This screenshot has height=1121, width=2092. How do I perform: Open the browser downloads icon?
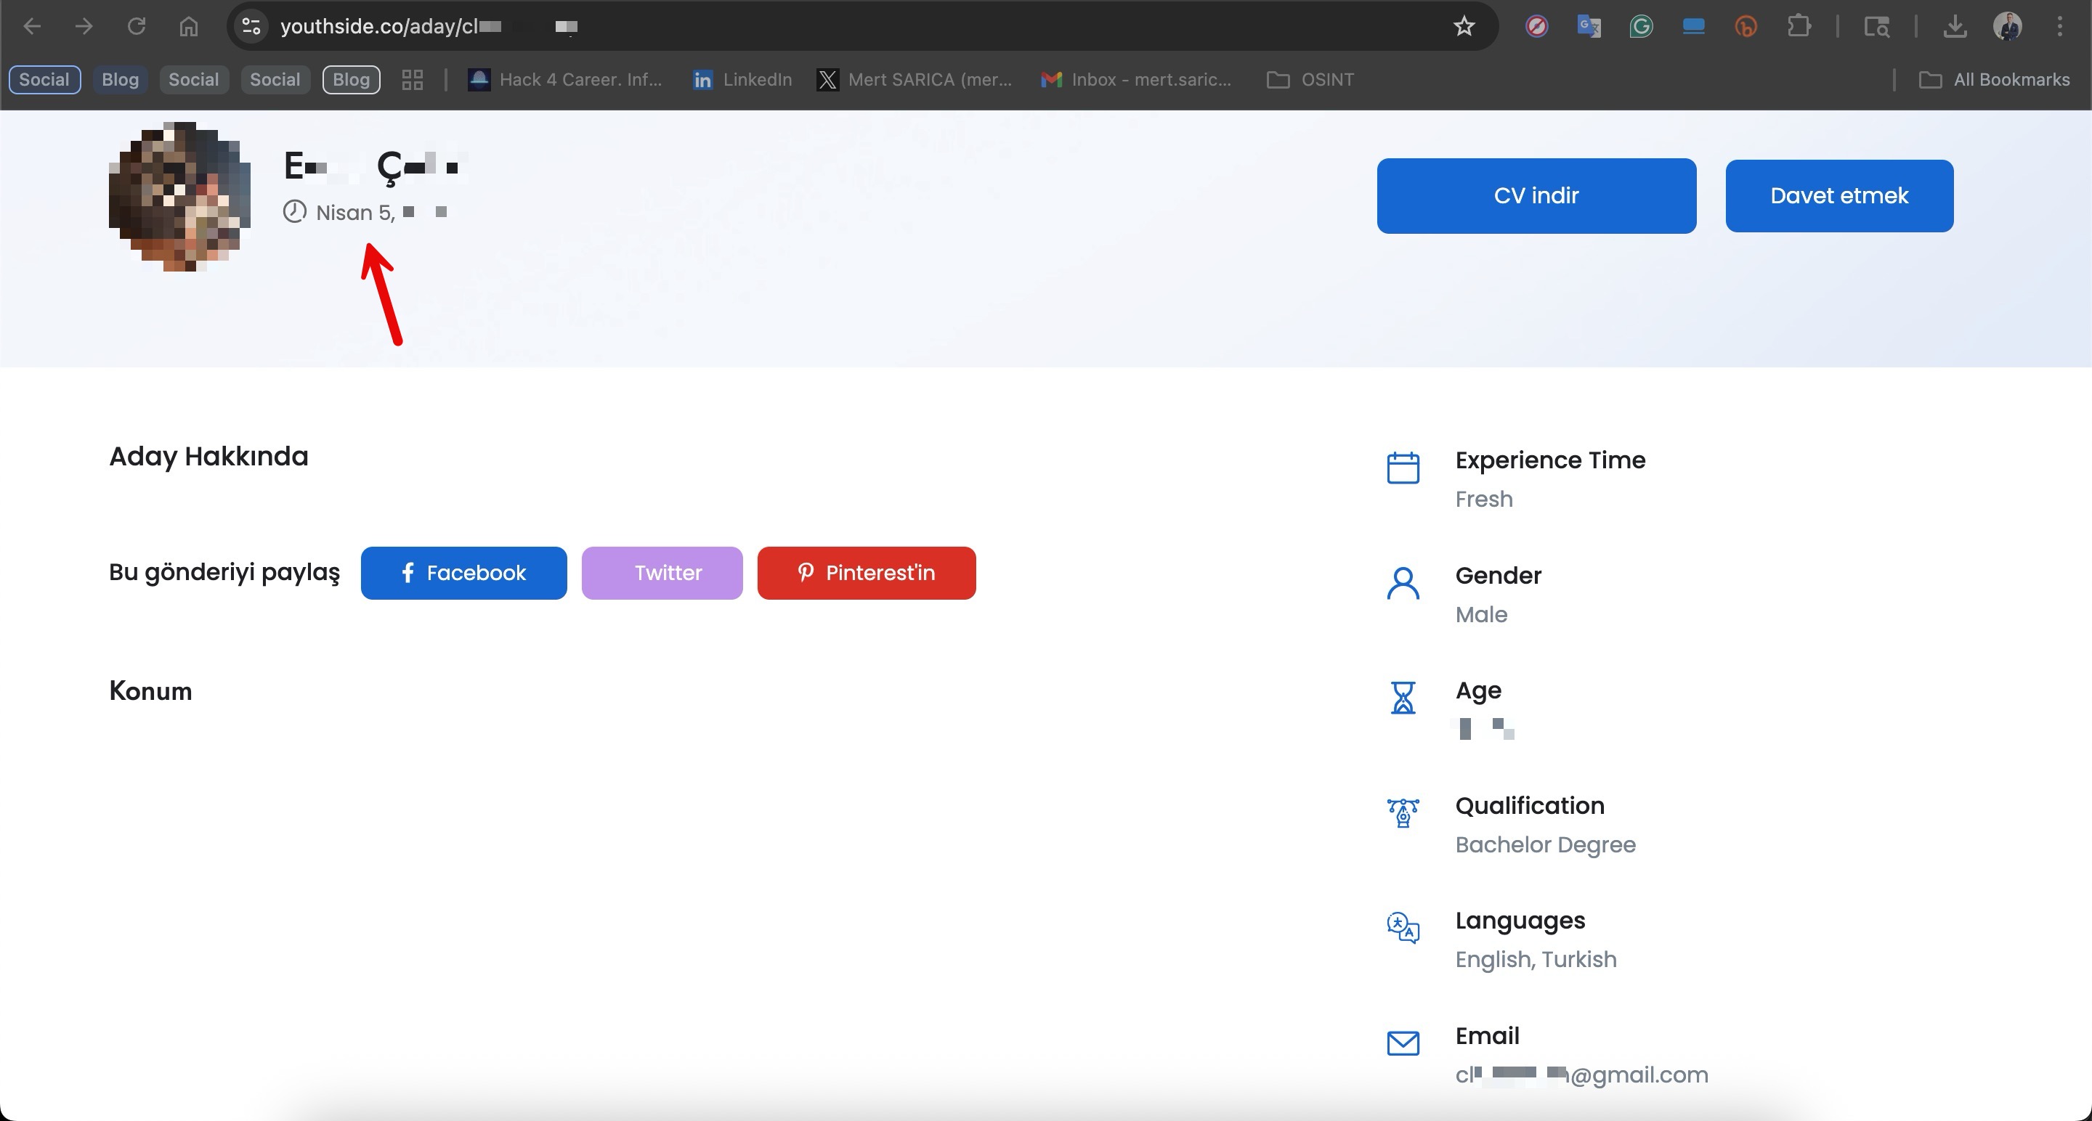[1955, 27]
